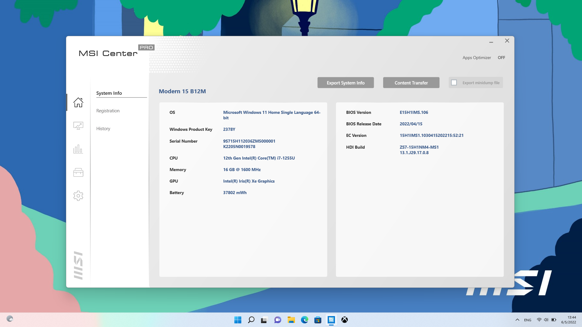This screenshot has height=327, width=582.
Task: Select the Windows 11 Home OS value
Action: click(x=272, y=115)
